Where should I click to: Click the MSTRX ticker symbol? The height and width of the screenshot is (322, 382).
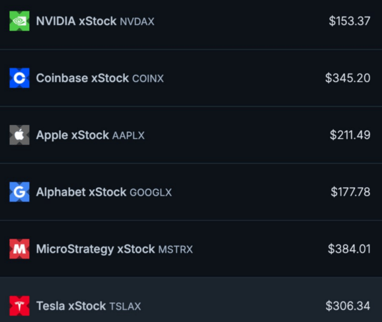coord(175,250)
